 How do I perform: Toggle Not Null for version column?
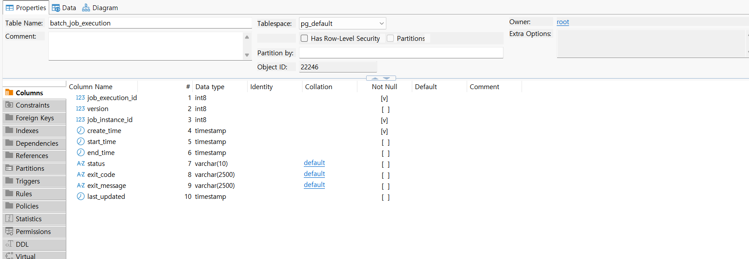385,109
